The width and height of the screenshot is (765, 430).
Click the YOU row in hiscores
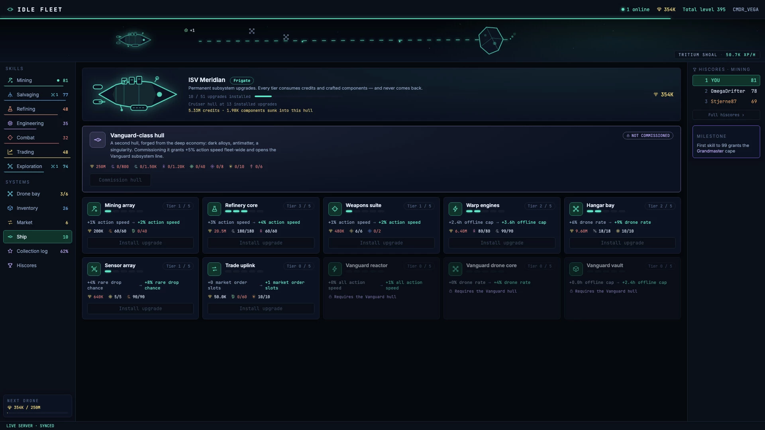pyautogui.click(x=726, y=80)
